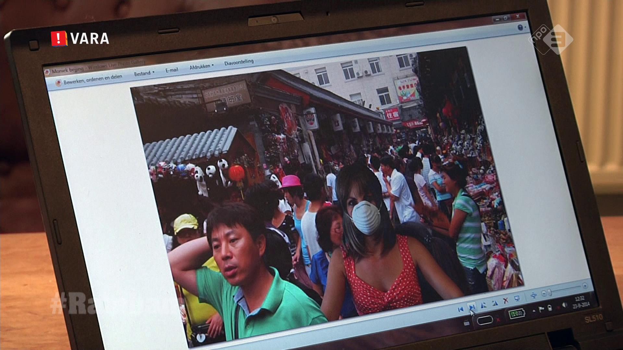Open the help icon dropdown
Image resolution: width=623 pixels, height=350 pixels.
[x=521, y=28]
